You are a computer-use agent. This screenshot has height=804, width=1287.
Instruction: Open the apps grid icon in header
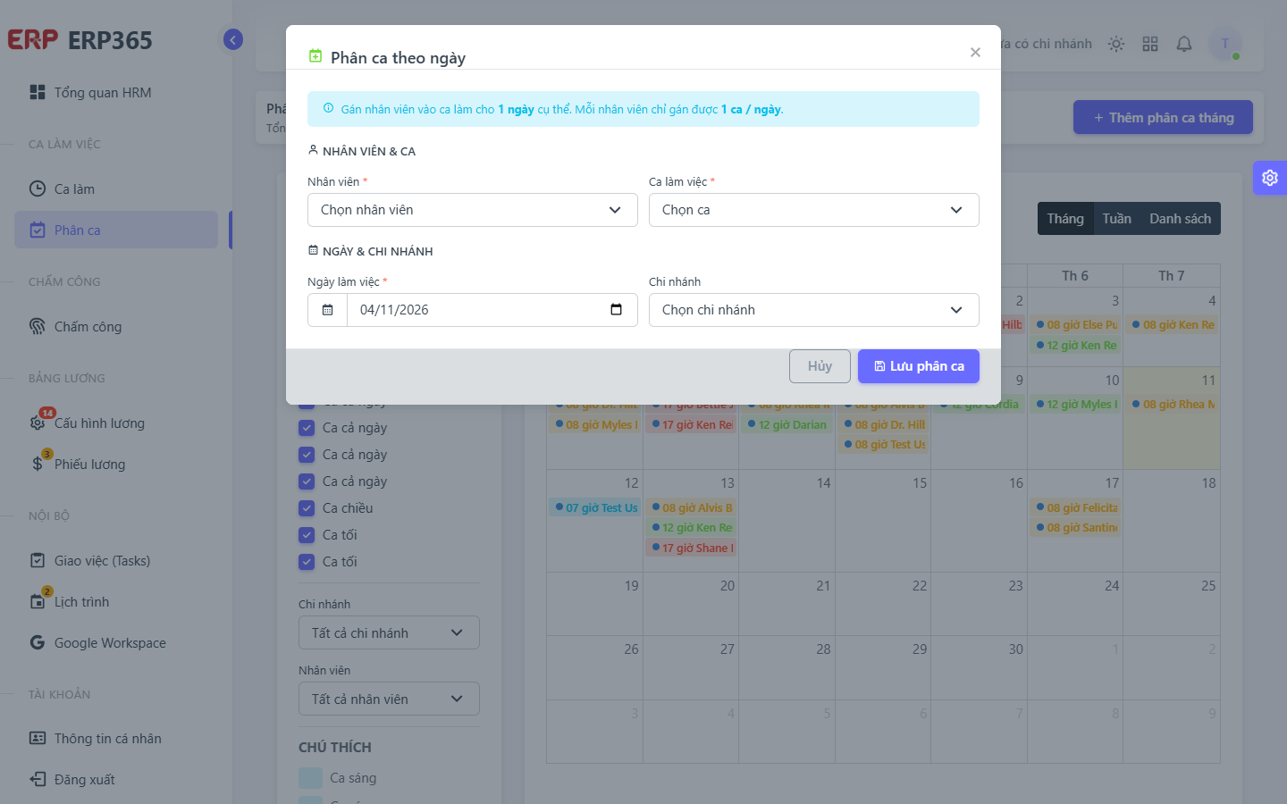(1150, 44)
